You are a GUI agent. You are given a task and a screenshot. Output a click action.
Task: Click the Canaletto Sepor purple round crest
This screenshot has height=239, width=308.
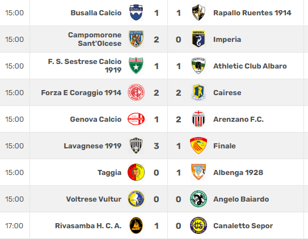tap(199, 225)
